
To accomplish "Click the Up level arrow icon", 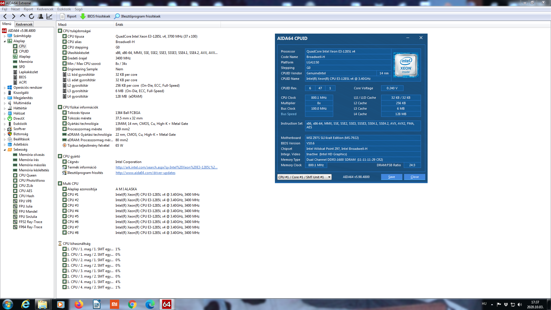I will click(x=22, y=16).
